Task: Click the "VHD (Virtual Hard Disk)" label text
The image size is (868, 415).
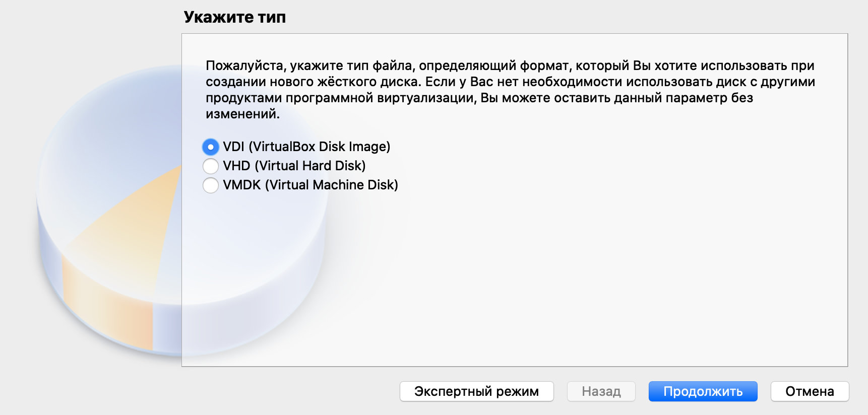Action: pyautogui.click(x=294, y=166)
